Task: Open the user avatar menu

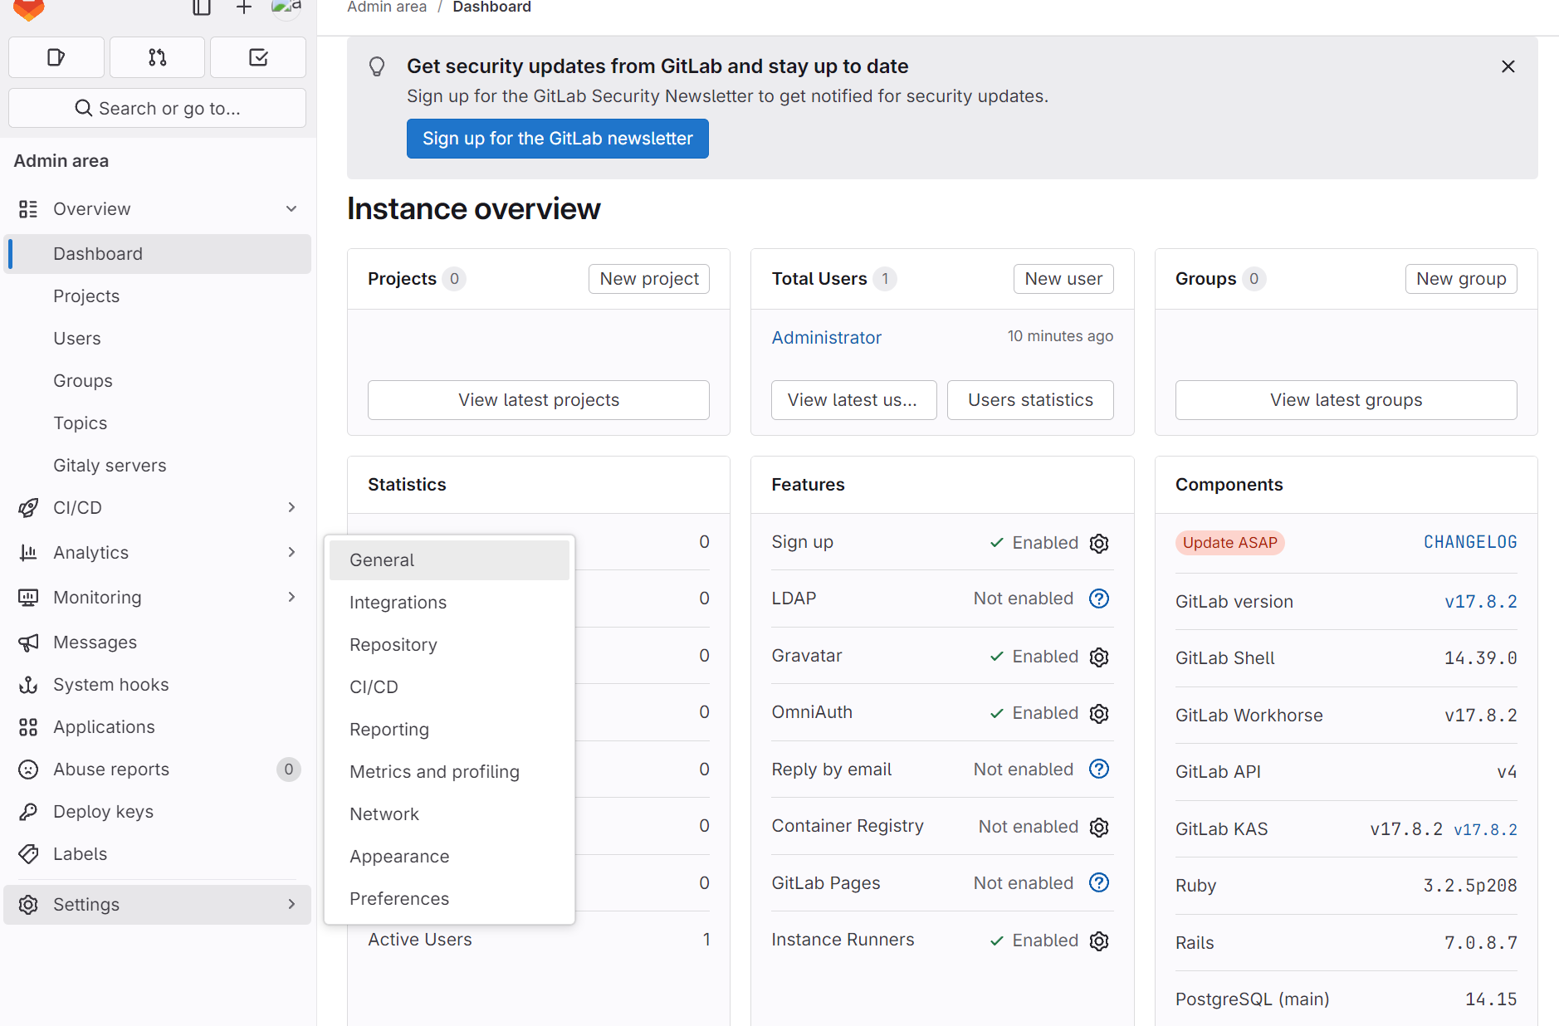Action: [x=286, y=7]
